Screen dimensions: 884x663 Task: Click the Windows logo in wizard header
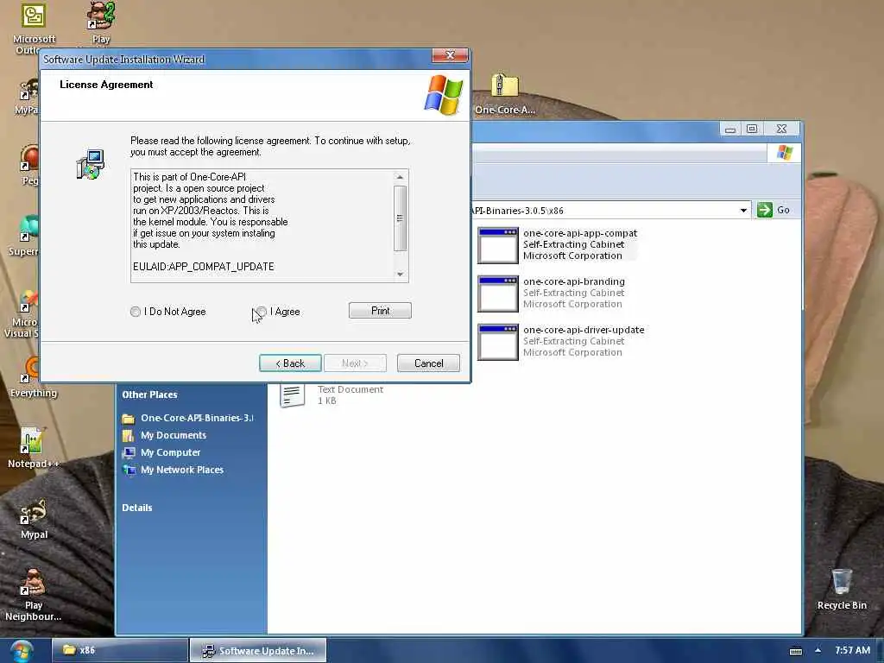[x=444, y=95]
